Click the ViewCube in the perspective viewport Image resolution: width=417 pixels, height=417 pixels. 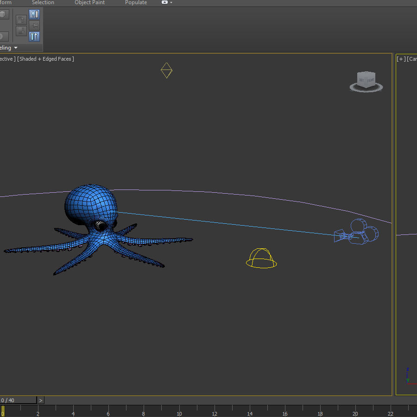tap(366, 79)
